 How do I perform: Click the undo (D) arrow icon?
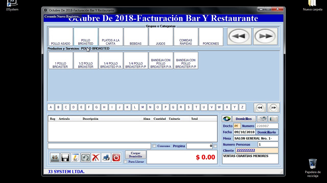click(x=86, y=158)
